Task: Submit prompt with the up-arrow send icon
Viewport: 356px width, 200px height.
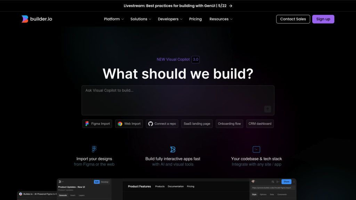Action: pyautogui.click(x=267, y=109)
